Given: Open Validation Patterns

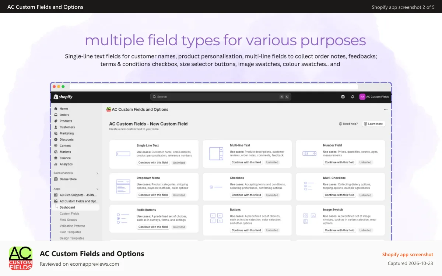Looking at the screenshot, I should (x=72, y=226).
